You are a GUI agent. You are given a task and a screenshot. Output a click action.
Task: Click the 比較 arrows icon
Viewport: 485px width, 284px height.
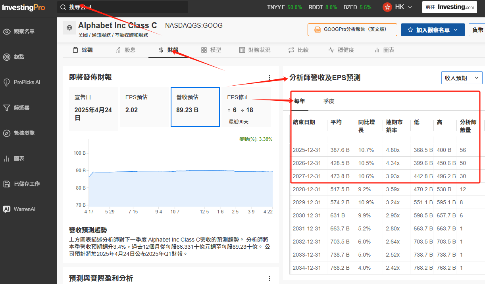pos(291,50)
